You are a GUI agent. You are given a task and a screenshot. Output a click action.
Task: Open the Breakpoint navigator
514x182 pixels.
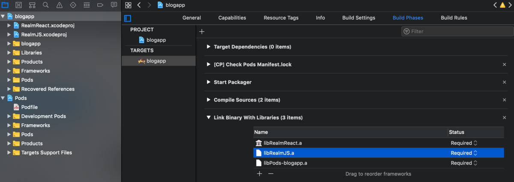100,5
